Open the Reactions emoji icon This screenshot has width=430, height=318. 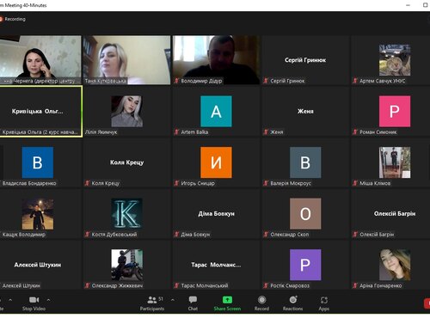[293, 300]
